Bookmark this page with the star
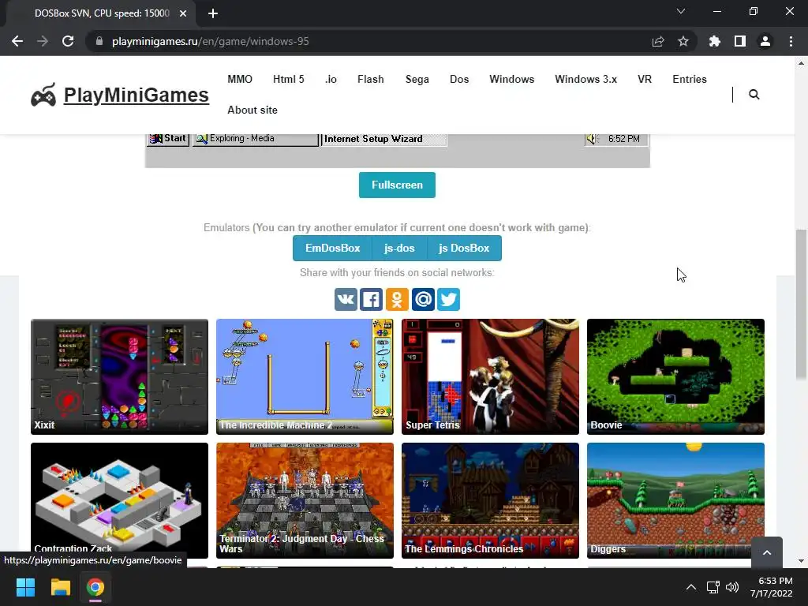This screenshot has height=606, width=808. [x=683, y=41]
